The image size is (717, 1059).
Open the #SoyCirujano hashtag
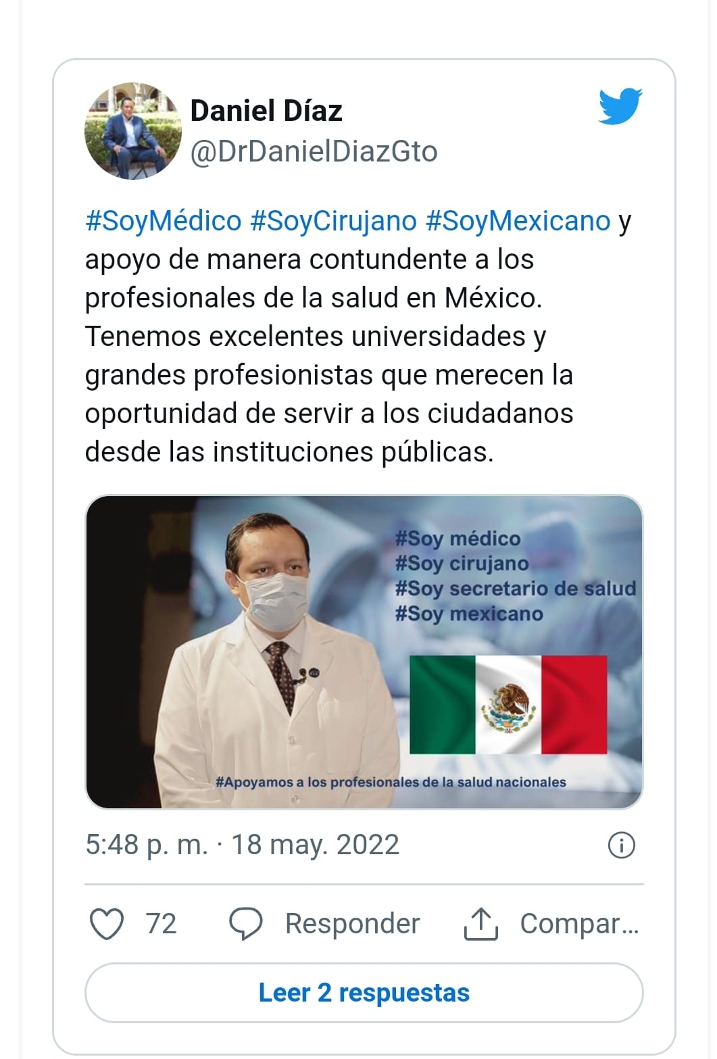(x=334, y=222)
